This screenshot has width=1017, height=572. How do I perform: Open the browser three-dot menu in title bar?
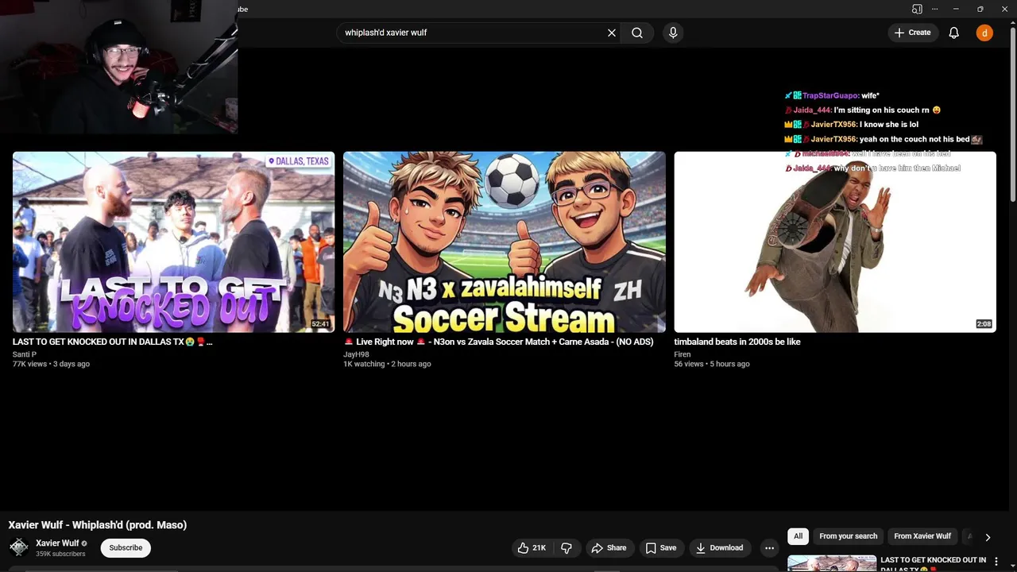click(x=935, y=9)
